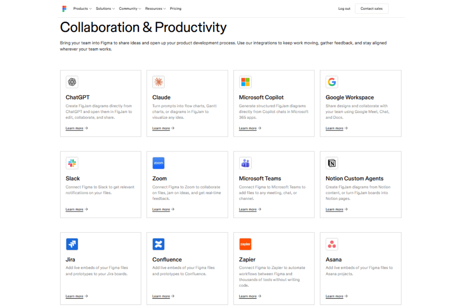
Task: Click the Microsoft Copilot logo icon
Action: (x=245, y=82)
